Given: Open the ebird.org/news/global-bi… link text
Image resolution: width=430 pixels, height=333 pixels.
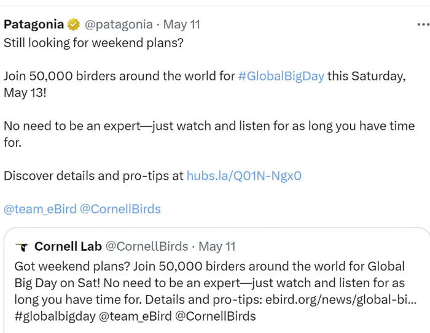Looking at the screenshot, I should (341, 300).
